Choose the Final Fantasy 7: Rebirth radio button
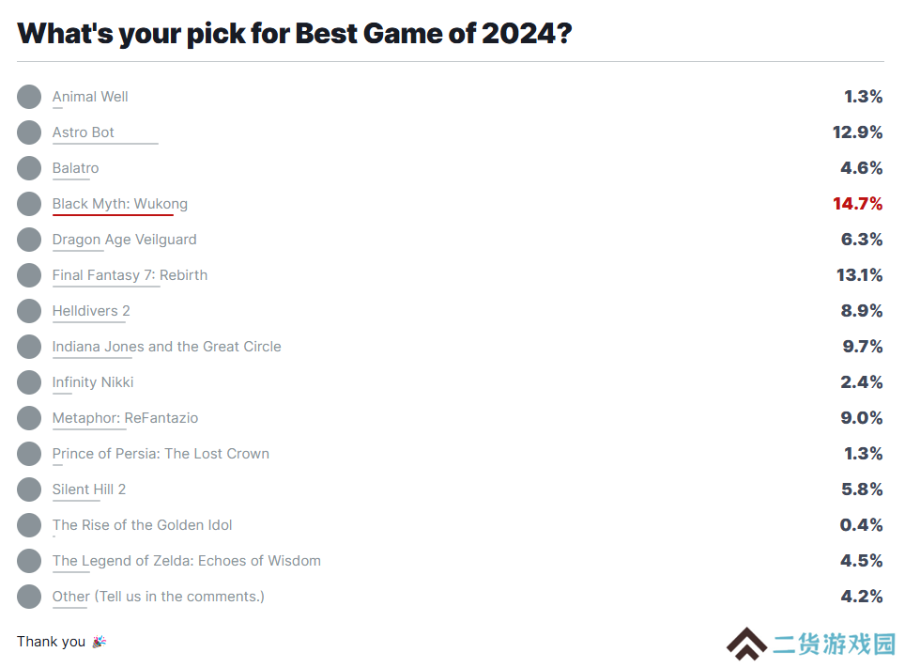905x668 pixels. pos(29,275)
